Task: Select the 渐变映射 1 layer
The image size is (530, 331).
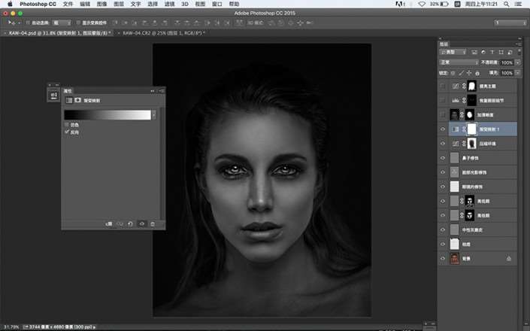Action: coord(490,129)
